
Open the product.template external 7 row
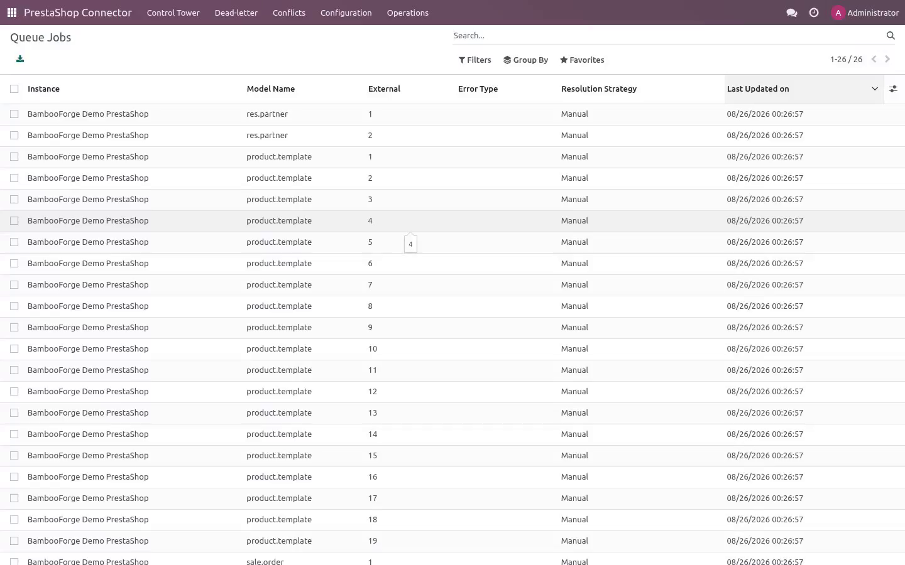tap(452, 285)
